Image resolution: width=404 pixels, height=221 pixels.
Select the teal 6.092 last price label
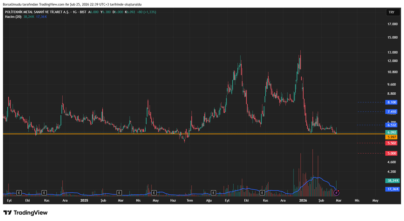point(392,132)
